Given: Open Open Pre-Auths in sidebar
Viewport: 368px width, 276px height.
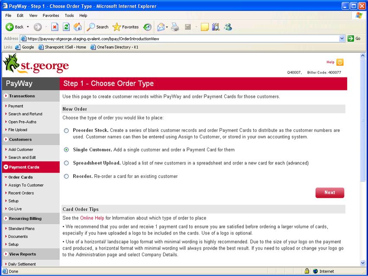Looking at the screenshot, I should (x=22, y=122).
